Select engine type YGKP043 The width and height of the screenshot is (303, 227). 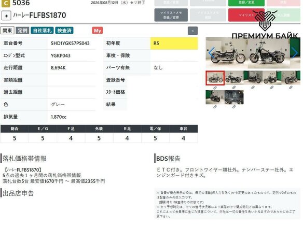tap(61, 55)
